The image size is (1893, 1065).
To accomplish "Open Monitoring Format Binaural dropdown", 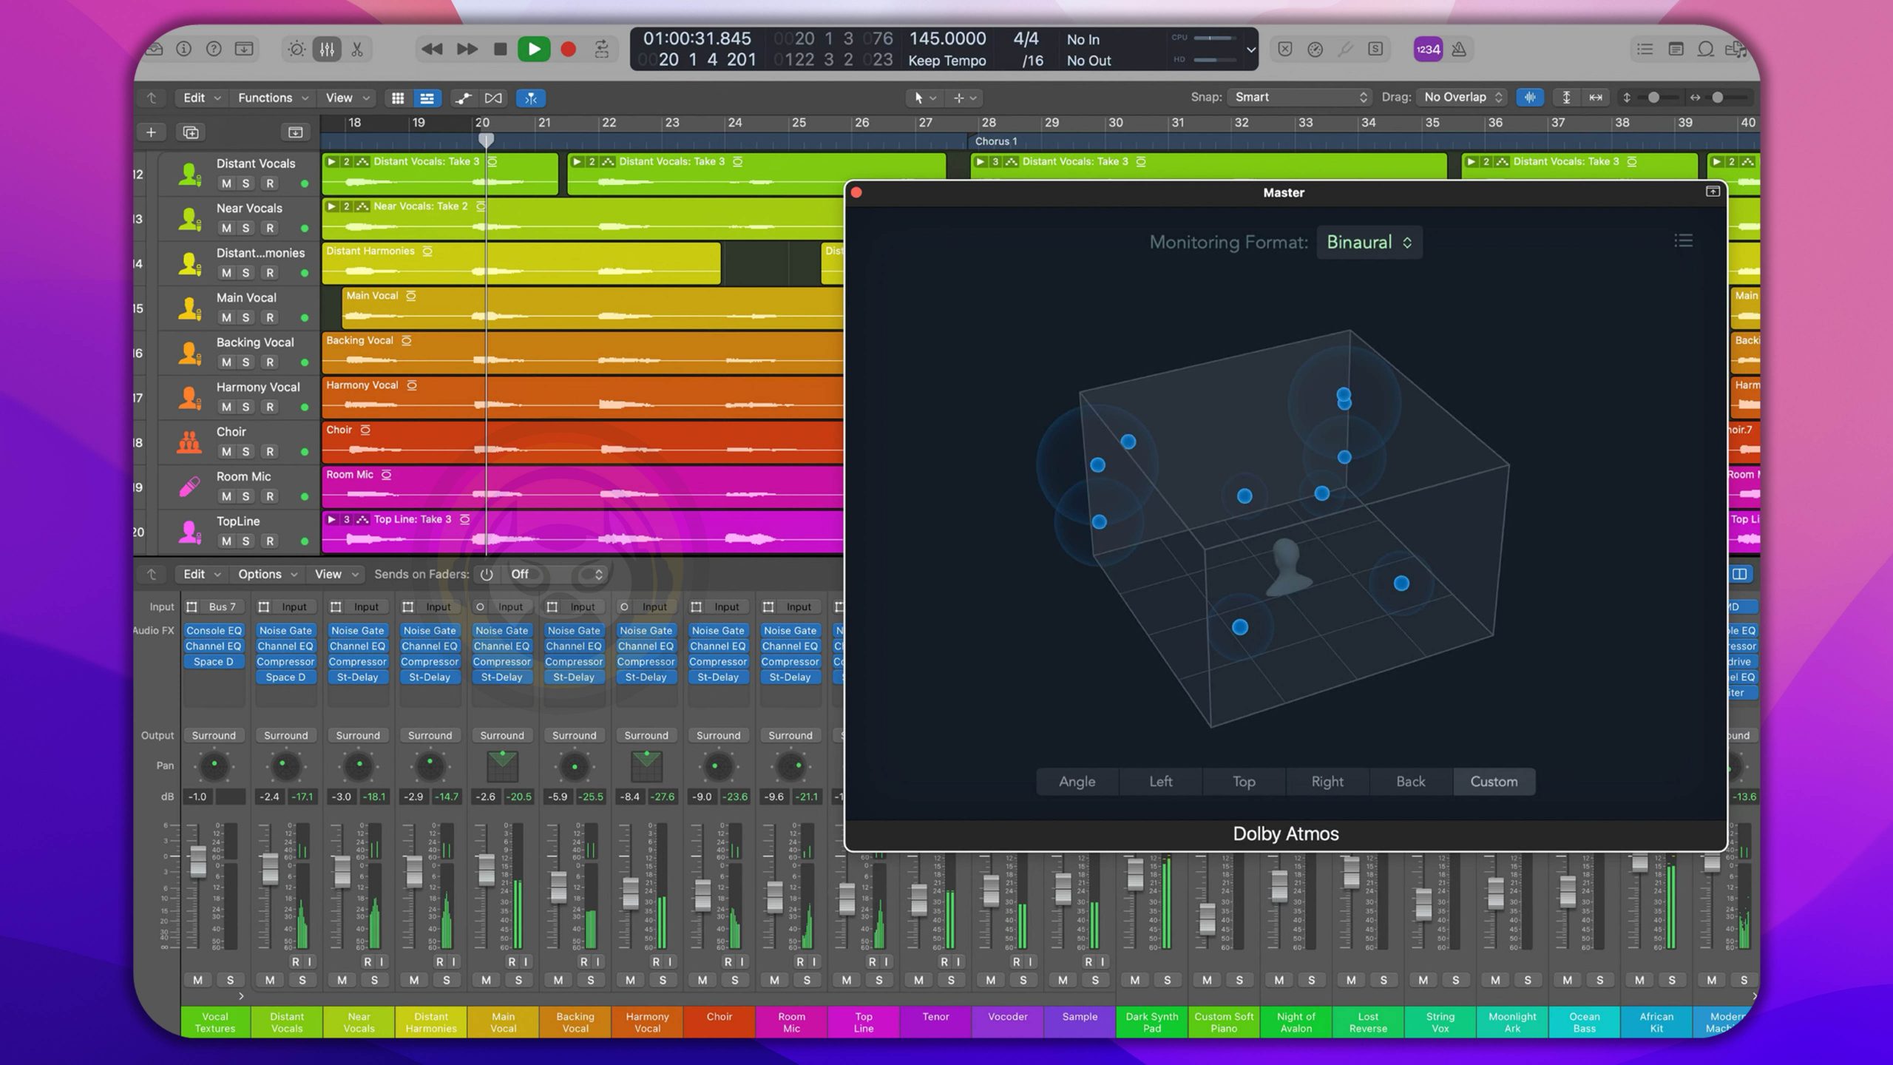I will pyautogui.click(x=1369, y=242).
